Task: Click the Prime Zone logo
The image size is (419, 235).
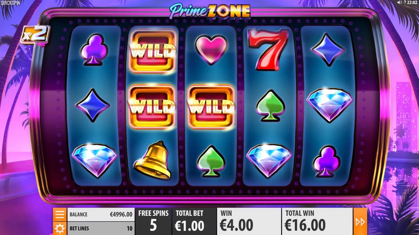Action: click(210, 11)
